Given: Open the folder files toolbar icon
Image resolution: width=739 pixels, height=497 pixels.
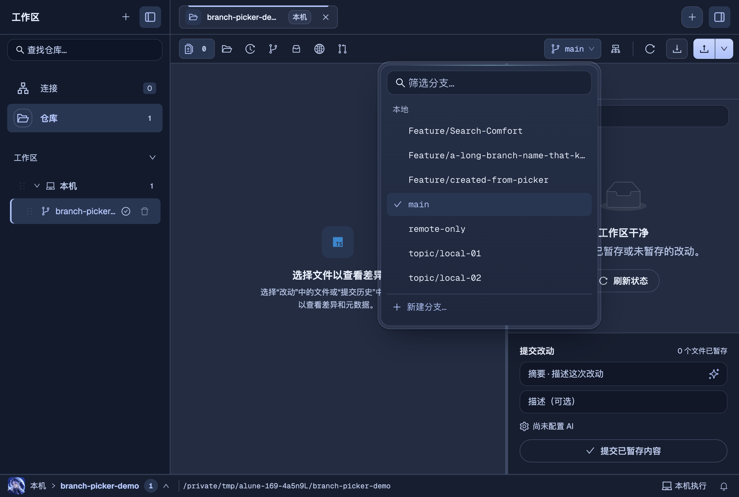Looking at the screenshot, I should 227,49.
